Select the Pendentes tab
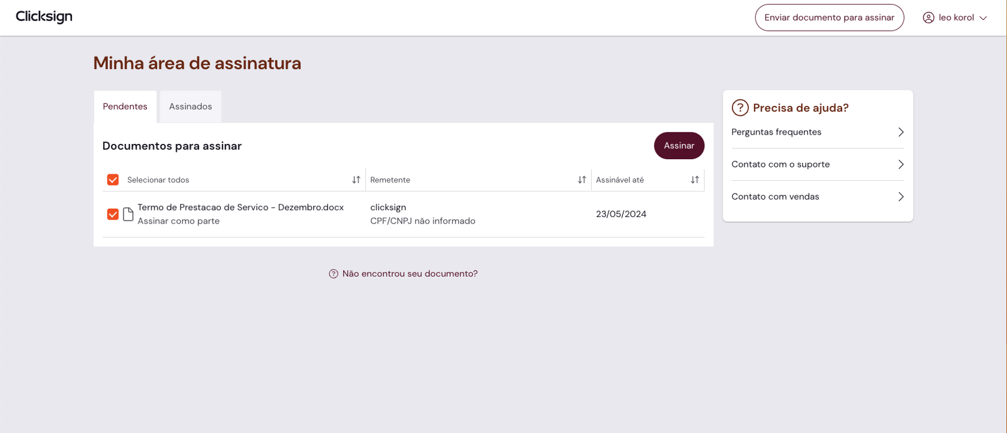The width and height of the screenshot is (1007, 433). coord(125,106)
